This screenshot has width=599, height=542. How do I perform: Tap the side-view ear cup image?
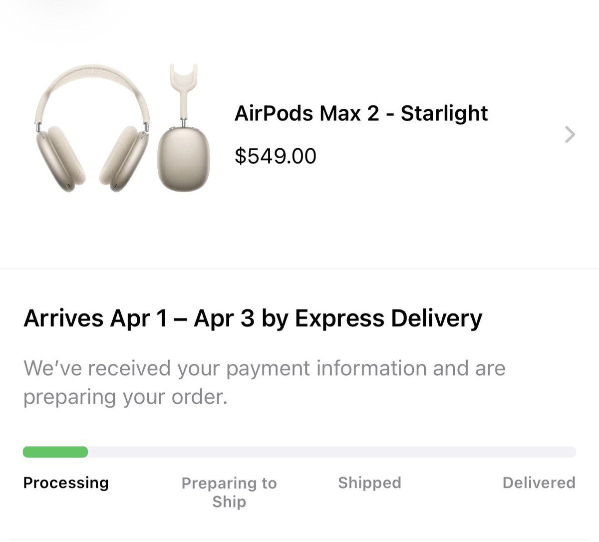(184, 157)
